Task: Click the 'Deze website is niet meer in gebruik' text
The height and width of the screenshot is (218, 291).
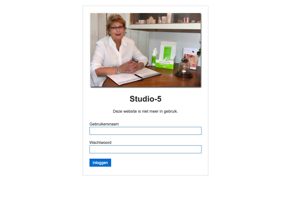Action: coord(145,111)
